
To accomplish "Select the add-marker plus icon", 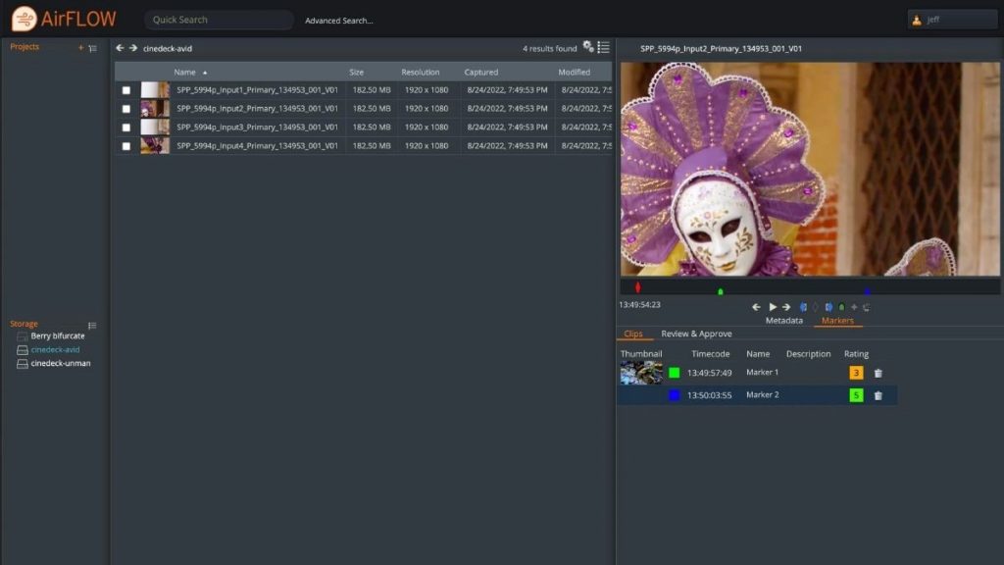I will pyautogui.click(x=853, y=306).
